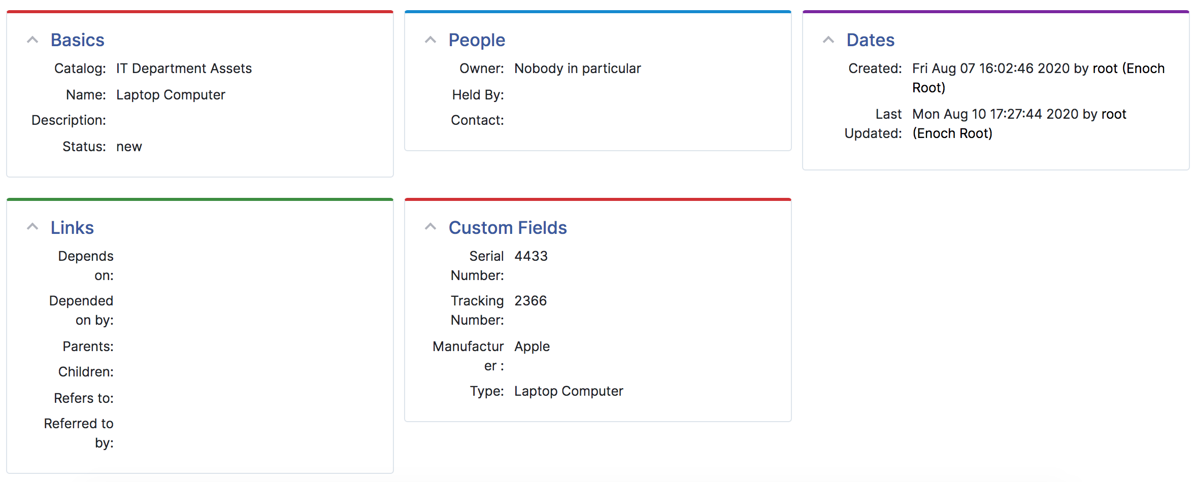Collapse the Dates panel chevron
The width and height of the screenshot is (1196, 482).
click(x=828, y=39)
